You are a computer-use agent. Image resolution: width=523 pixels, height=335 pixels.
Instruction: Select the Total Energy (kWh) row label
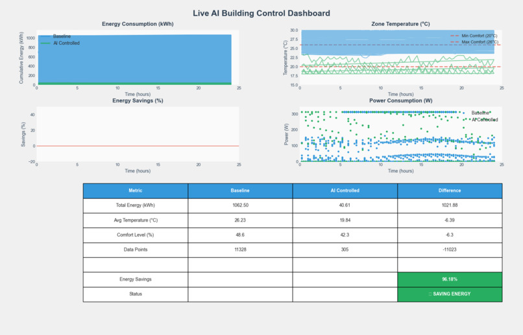point(136,205)
